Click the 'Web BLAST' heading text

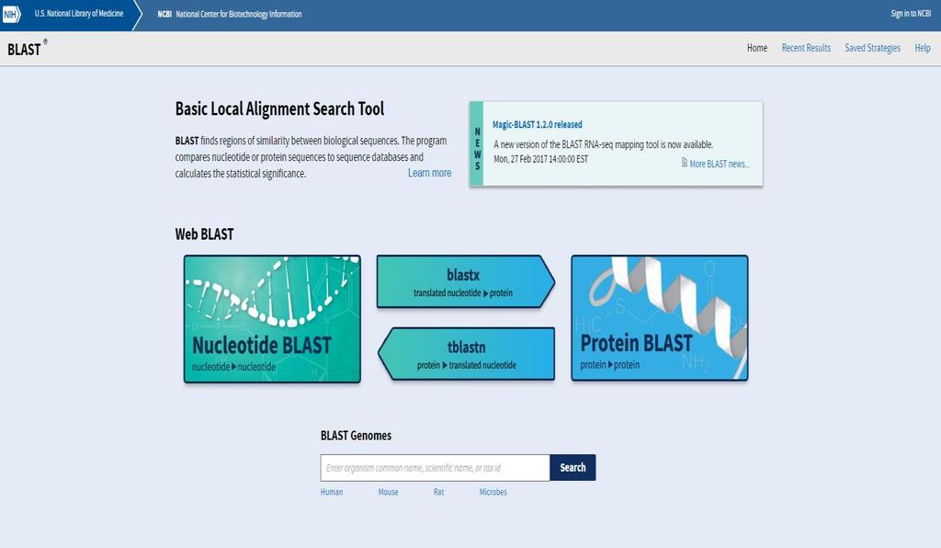pos(204,234)
